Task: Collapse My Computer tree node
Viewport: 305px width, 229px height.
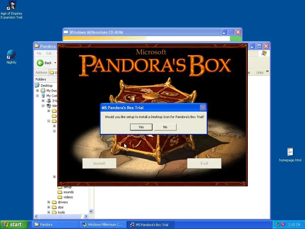Action: point(37,96)
